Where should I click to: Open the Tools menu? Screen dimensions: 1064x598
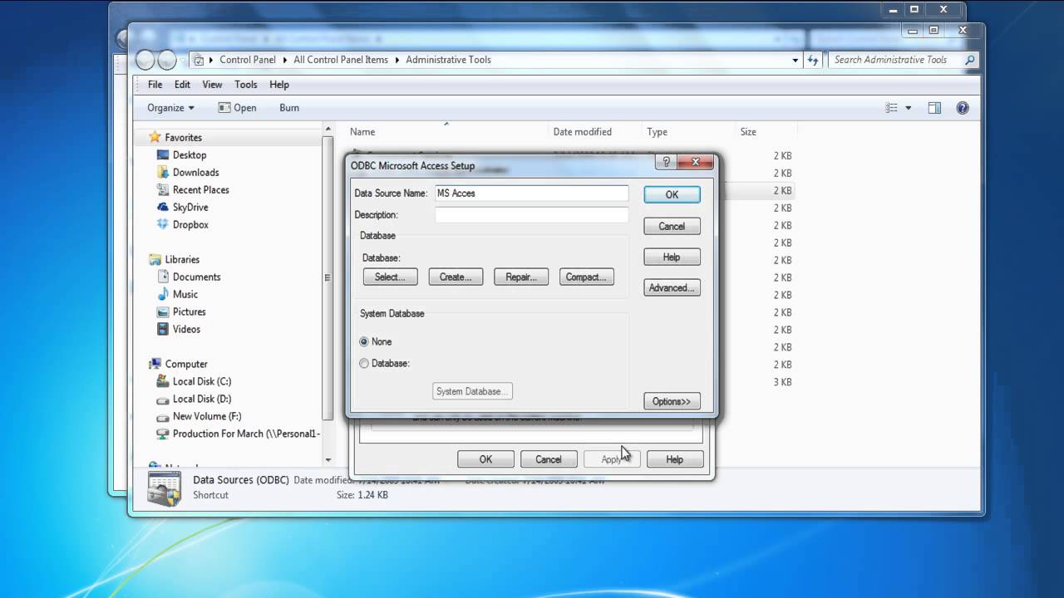[245, 85]
